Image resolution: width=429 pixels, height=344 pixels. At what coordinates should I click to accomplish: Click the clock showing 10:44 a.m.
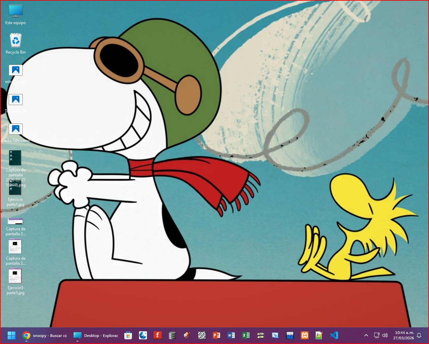(x=404, y=335)
